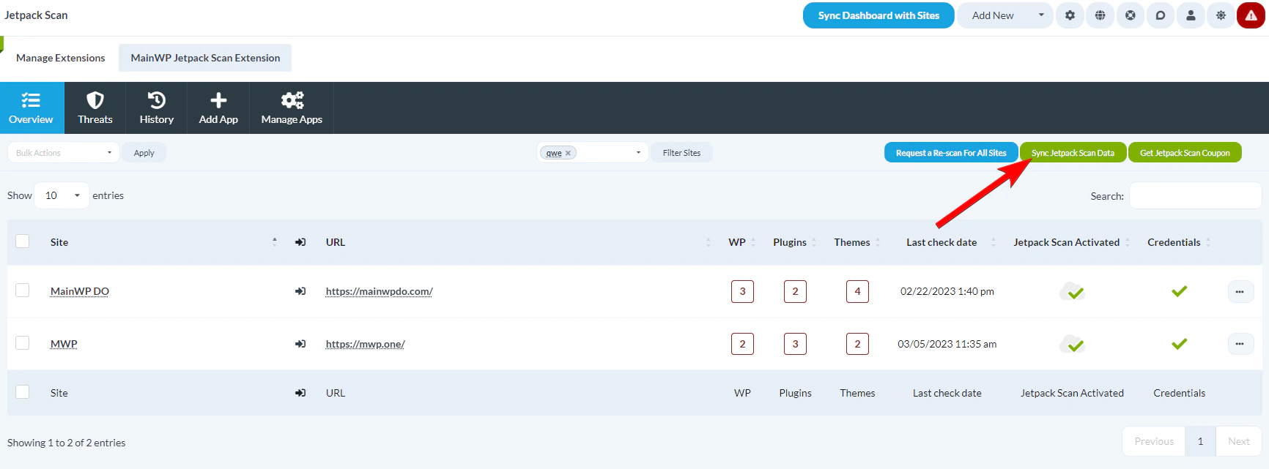Open the MainWP DO site link
Screen dimensions: 1269x469
point(80,291)
